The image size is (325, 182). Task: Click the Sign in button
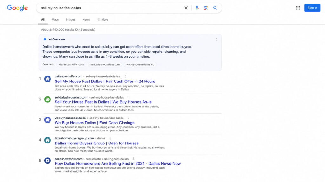[312, 8]
